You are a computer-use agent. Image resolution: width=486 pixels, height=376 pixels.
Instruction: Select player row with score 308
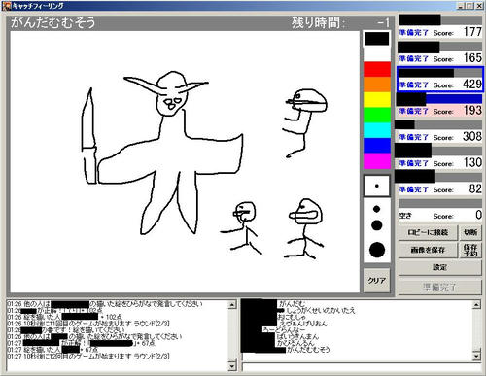coord(440,131)
